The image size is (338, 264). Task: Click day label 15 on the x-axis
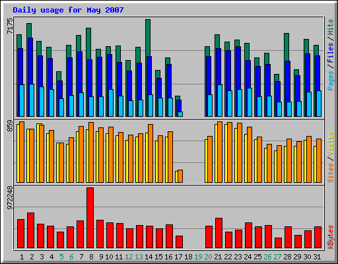click(x=158, y=257)
